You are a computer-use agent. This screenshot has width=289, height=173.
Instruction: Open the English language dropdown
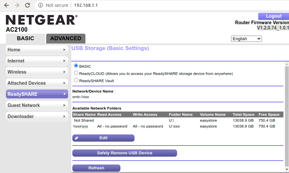[246, 39]
